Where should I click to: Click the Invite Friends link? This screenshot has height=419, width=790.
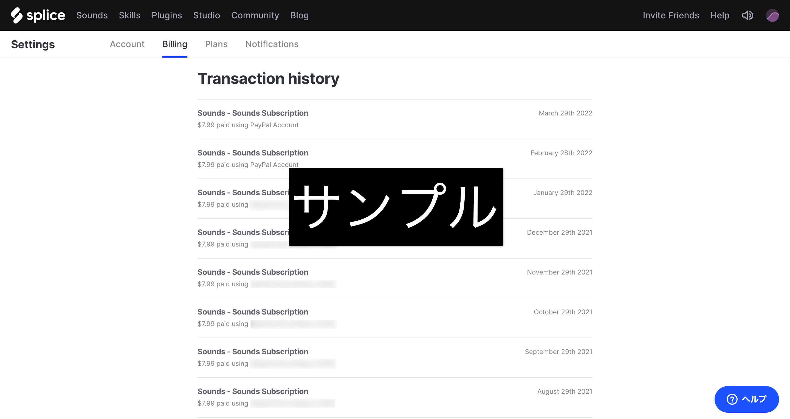671,15
